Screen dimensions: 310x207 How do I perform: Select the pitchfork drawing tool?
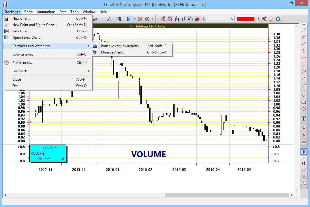304,128
